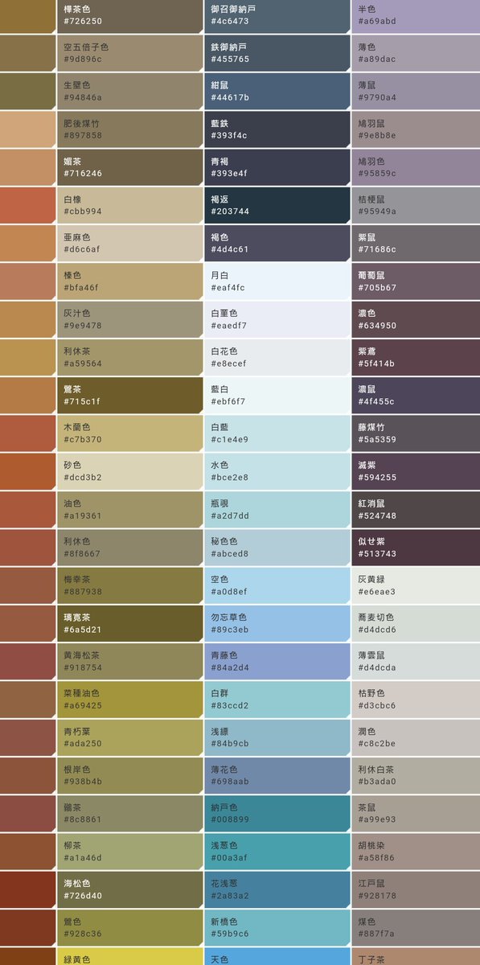This screenshot has height=965, width=480.
Task: Choose the 榛色 #bfa46f color
Action: click(x=129, y=281)
